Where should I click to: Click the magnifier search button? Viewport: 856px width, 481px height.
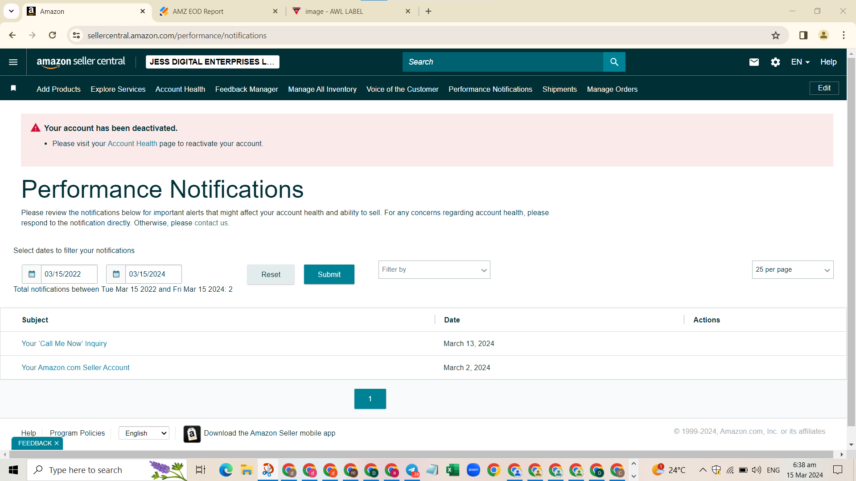(x=614, y=62)
